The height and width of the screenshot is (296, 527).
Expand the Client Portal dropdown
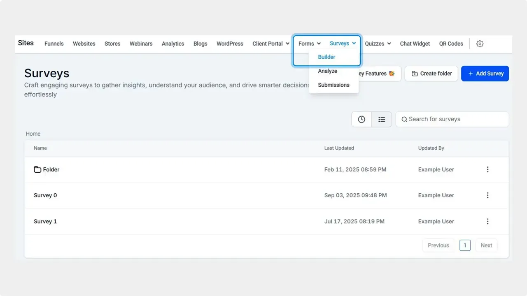pos(270,44)
